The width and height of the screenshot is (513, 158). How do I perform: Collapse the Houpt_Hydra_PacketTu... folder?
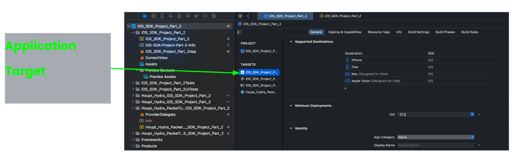point(133,108)
